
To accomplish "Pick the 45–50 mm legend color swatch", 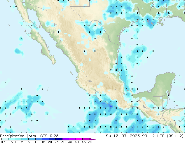I will tap(86, 139).
